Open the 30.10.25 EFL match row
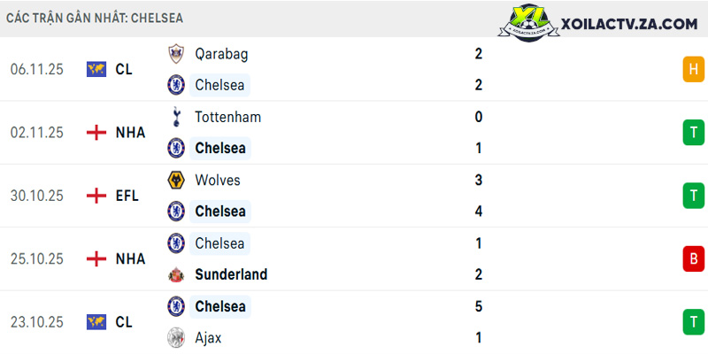 click(354, 196)
